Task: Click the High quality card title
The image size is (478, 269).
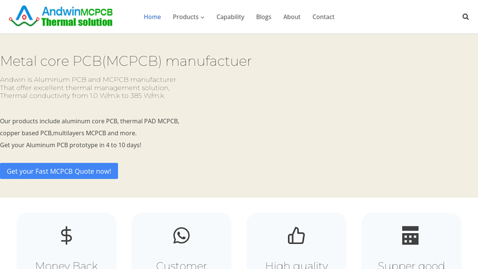Action: coord(296,265)
